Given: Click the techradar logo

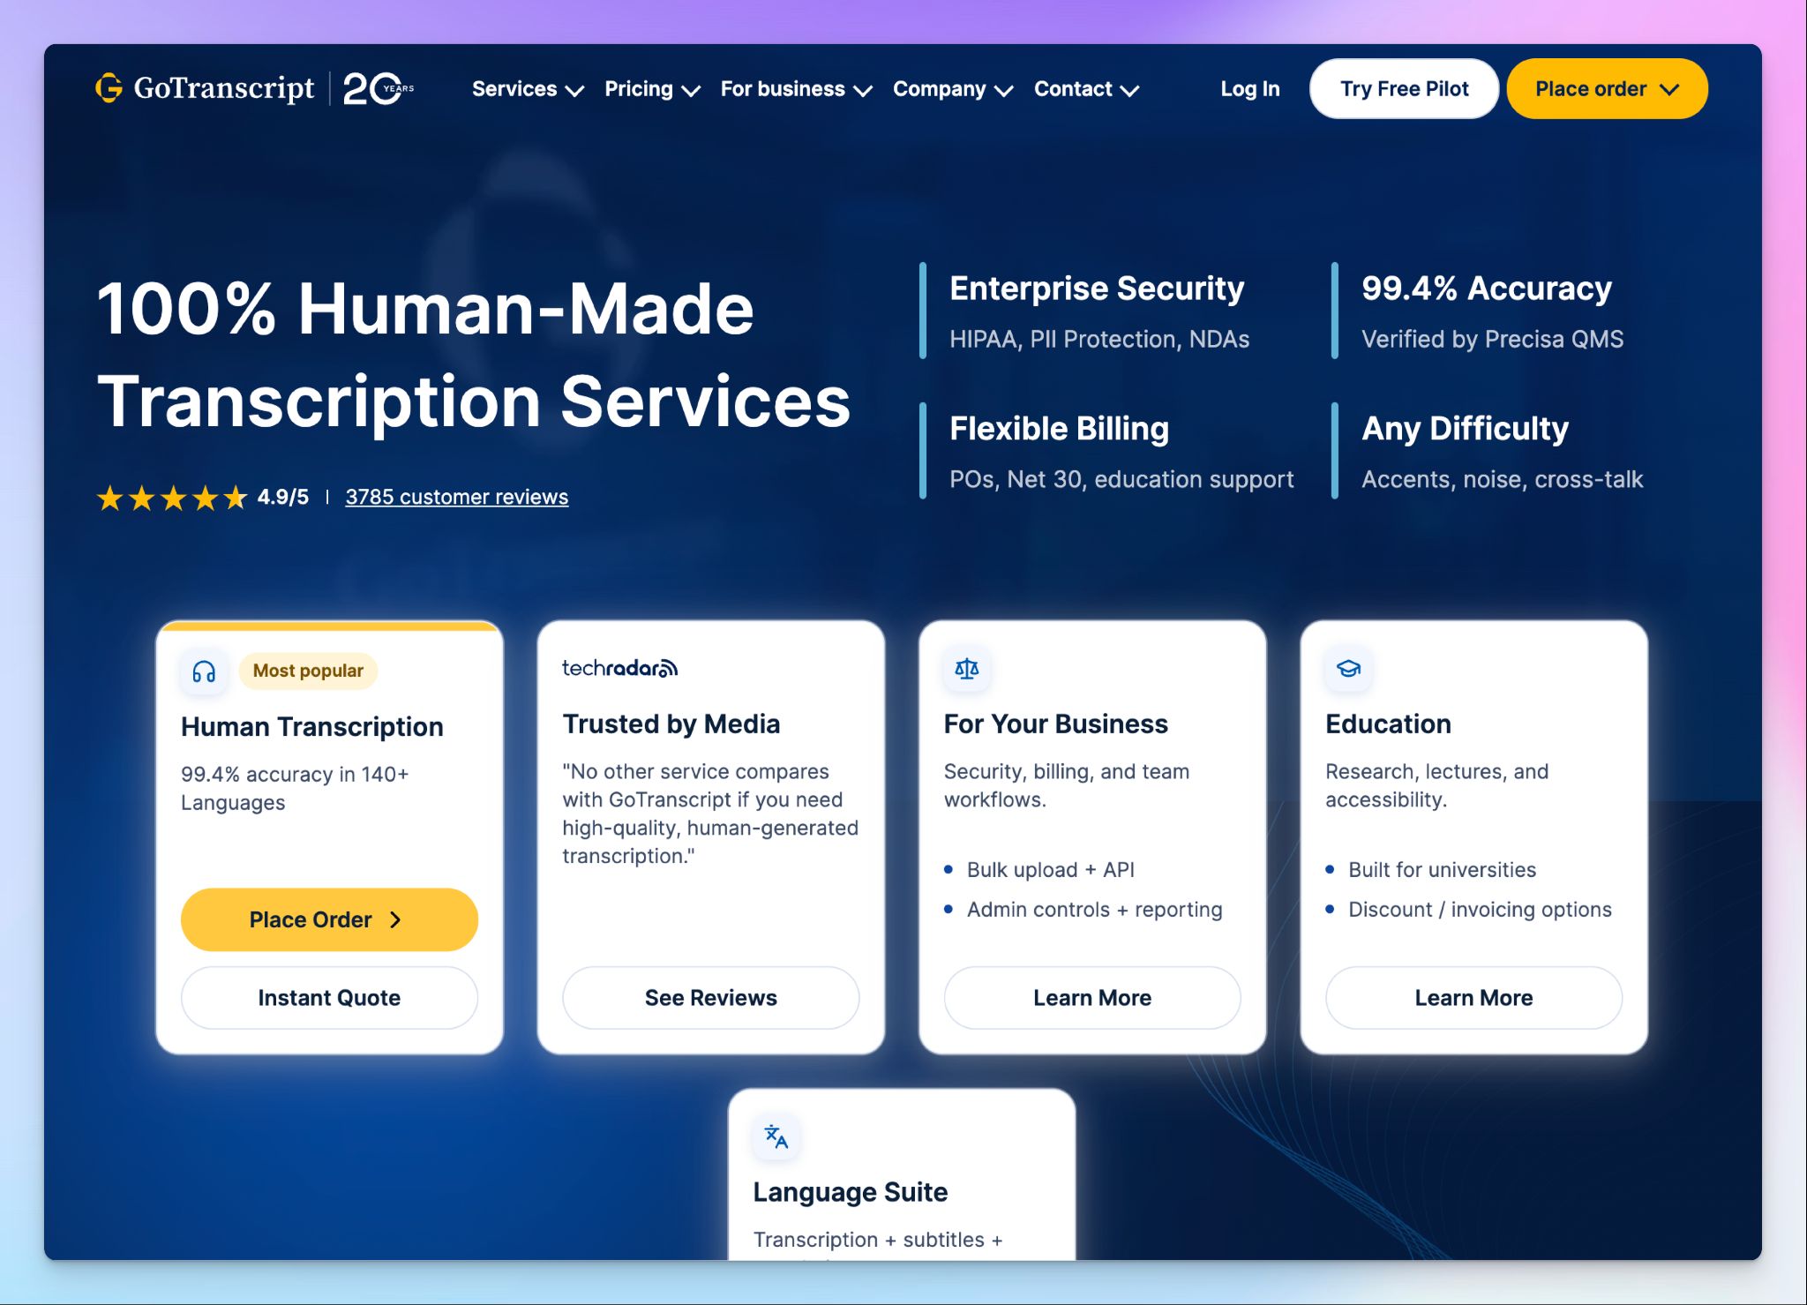Looking at the screenshot, I should point(619,668).
